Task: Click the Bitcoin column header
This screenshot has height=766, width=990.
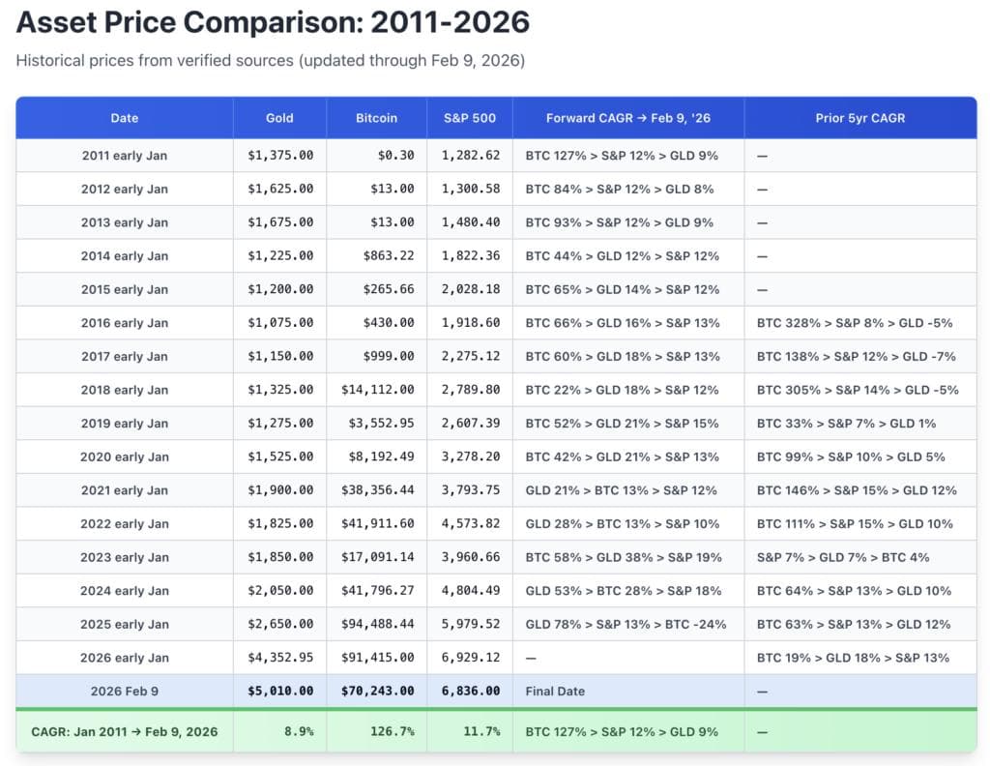Action: click(x=376, y=118)
